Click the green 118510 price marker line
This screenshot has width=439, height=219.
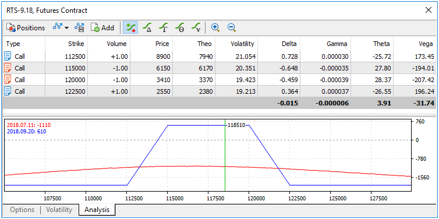[x=225, y=156]
